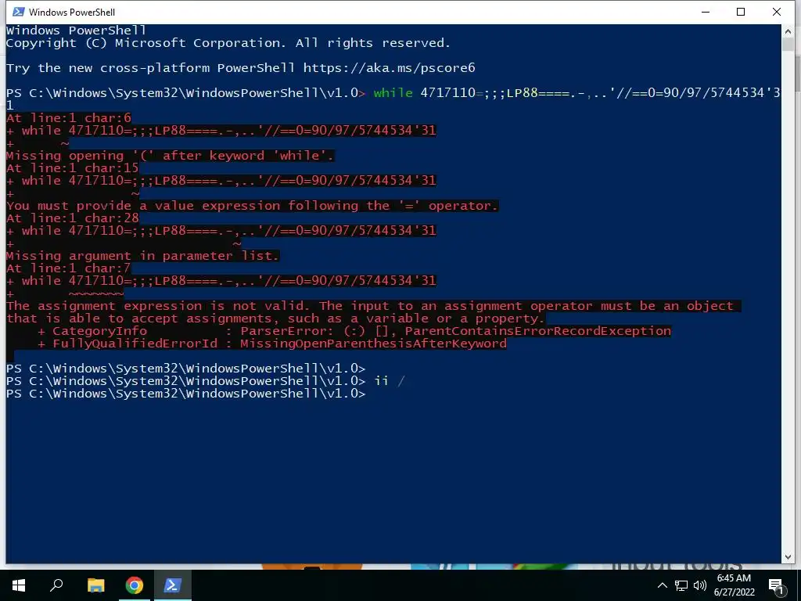Viewport: 801px width, 601px height.
Task: Click the text 'You must provide a value expression'
Action: tap(143, 206)
